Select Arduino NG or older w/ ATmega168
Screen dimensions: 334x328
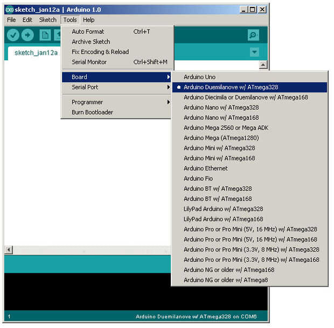pos(249,270)
